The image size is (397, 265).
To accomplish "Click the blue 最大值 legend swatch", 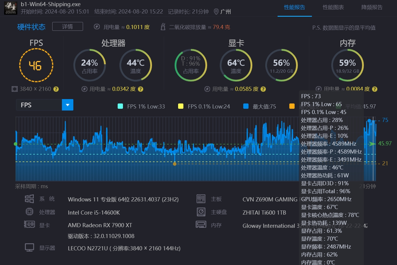I will (x=246, y=106).
